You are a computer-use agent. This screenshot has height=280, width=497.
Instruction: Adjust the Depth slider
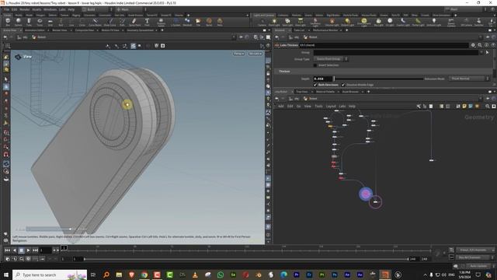click(378, 79)
